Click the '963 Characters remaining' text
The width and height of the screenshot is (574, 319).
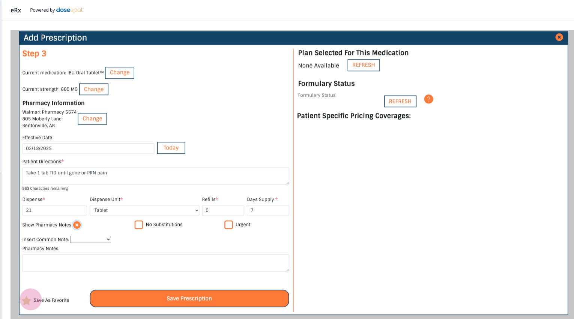click(x=45, y=189)
